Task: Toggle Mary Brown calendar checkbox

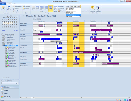Action: (x=6, y=49)
